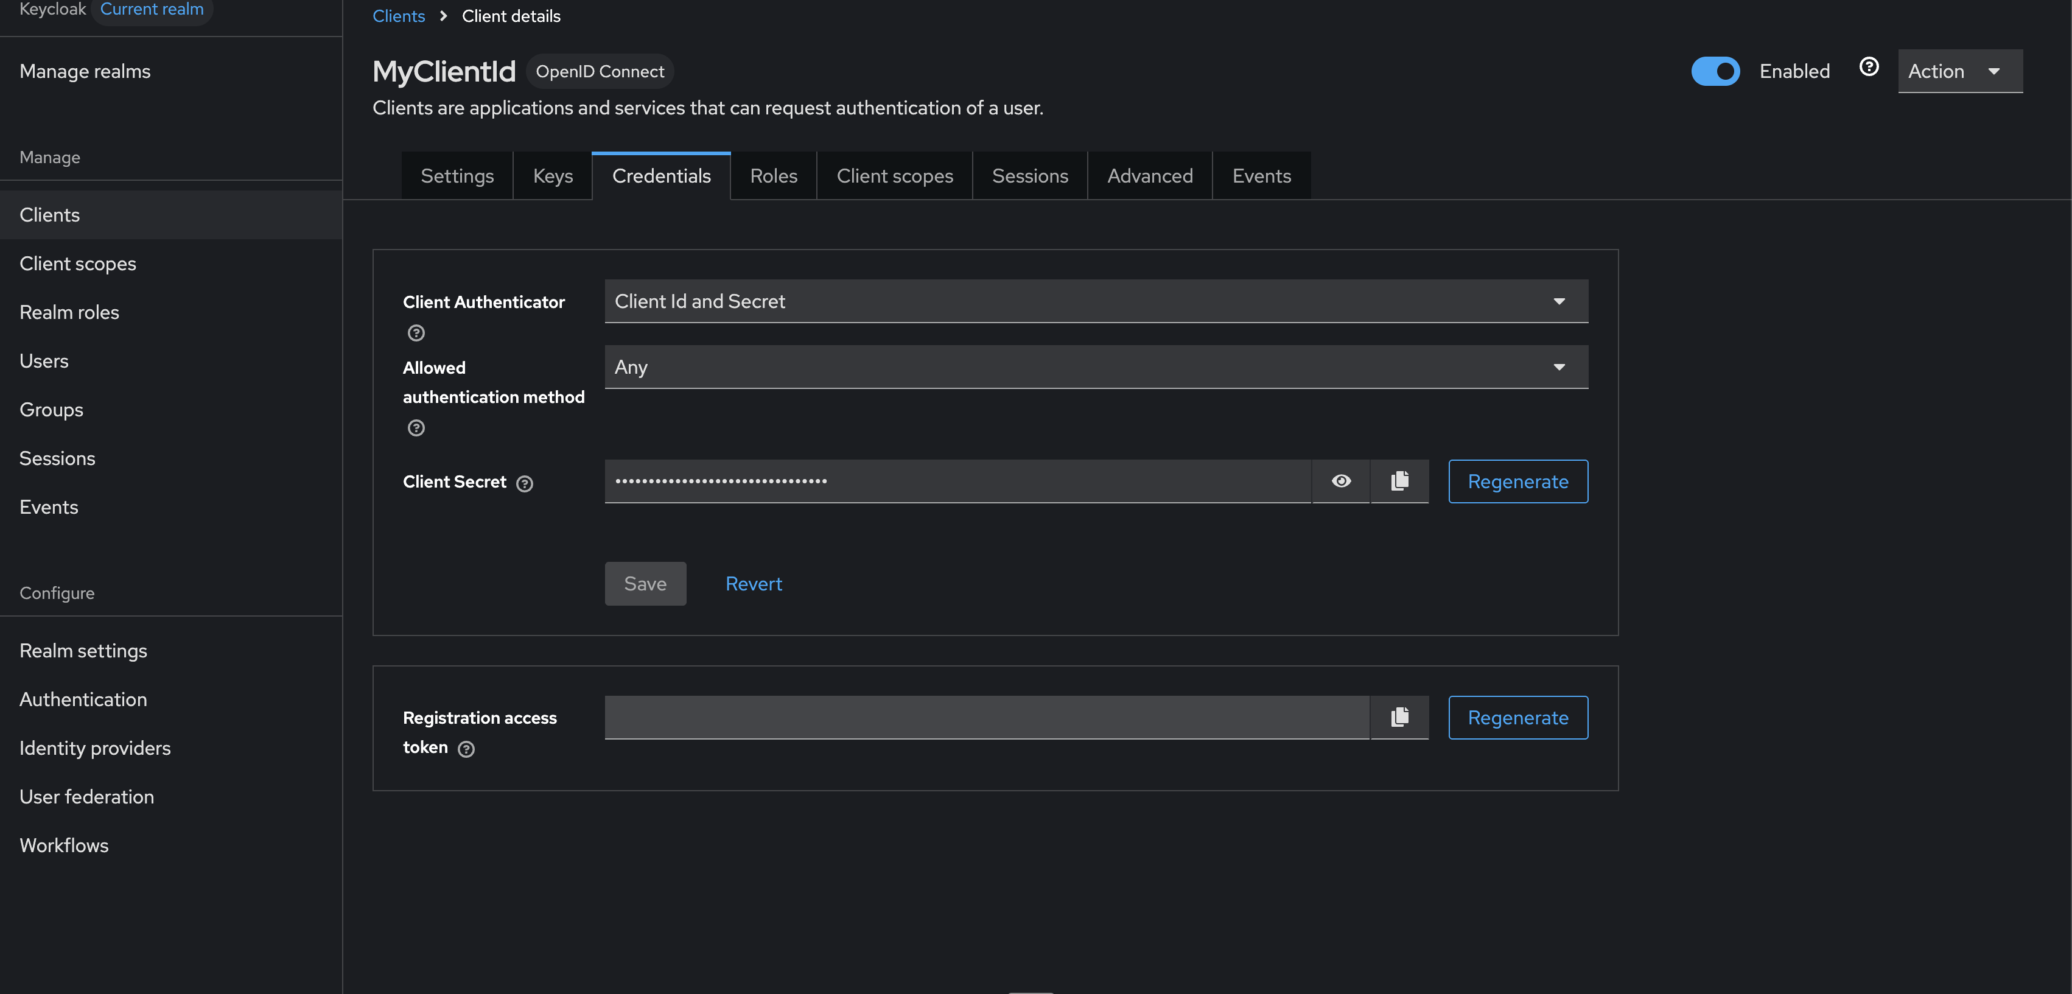Click the MyClientId heading
2072x994 pixels.
[444, 72]
